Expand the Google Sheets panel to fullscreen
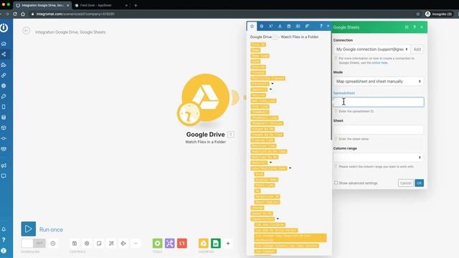459x258 pixels. [x=407, y=27]
